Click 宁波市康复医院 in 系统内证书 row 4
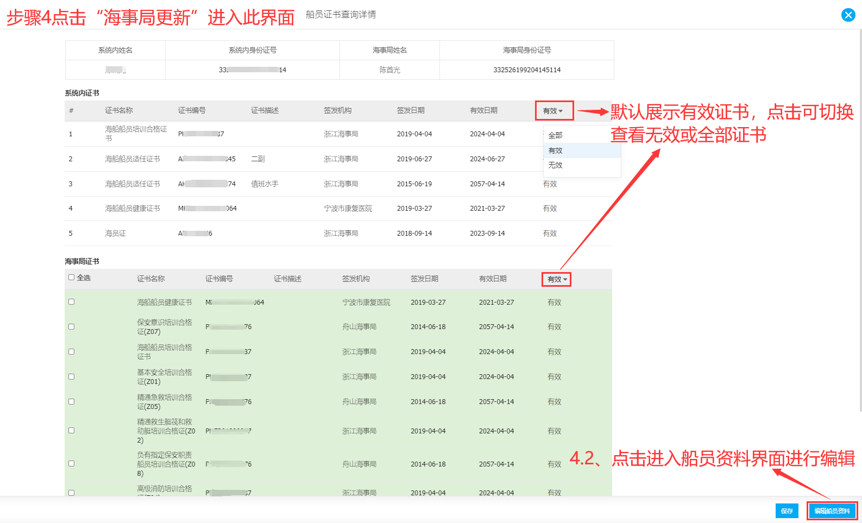Screen dimensions: 862x523 [348, 209]
